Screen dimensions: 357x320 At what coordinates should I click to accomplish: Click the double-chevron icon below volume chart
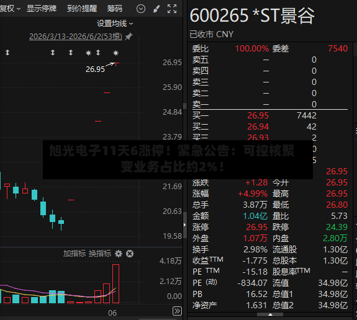177,311
